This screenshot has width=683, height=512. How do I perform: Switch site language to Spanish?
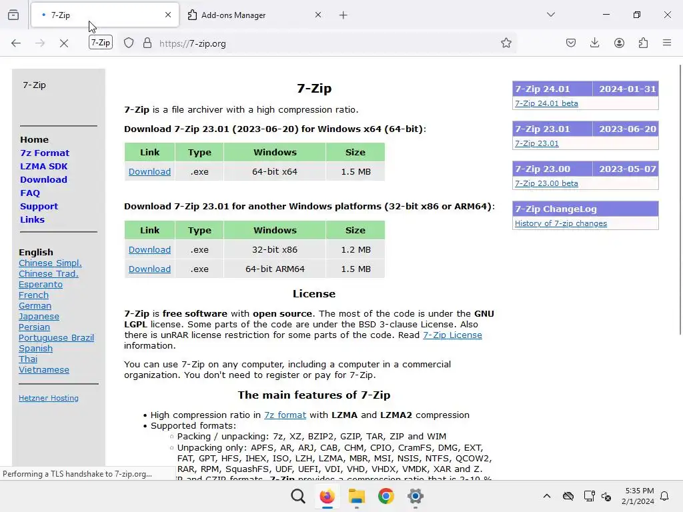coord(35,348)
